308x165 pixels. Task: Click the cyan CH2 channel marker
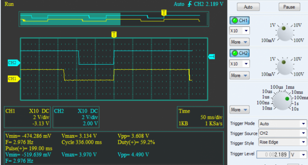point(14,63)
